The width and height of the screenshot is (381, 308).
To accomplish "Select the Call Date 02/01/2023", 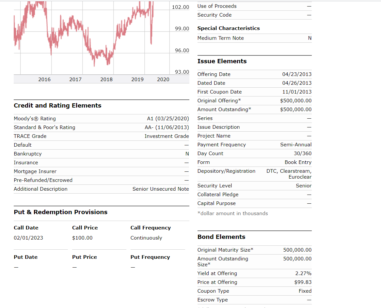I will click(28, 238).
